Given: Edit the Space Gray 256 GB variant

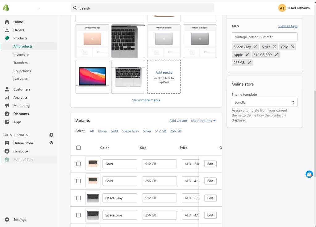Looking at the screenshot, I should point(210,215).
